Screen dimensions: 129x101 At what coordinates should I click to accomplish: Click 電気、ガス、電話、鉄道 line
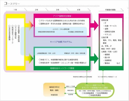click(x=112, y=40)
